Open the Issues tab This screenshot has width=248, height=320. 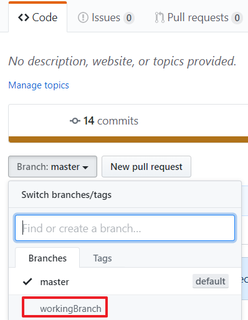tap(106, 17)
